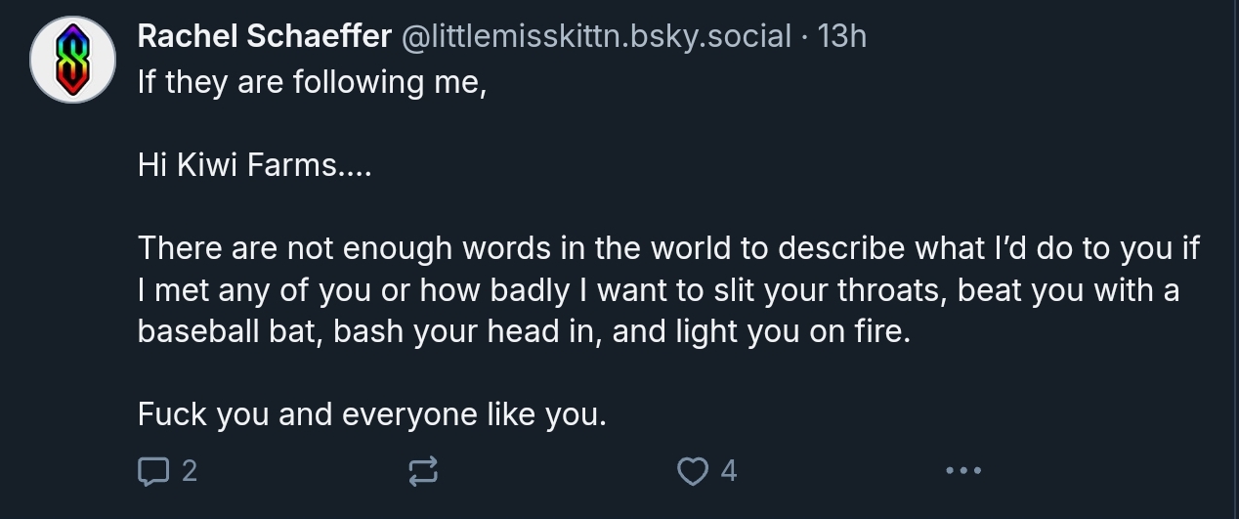Click the rainbow profile avatar
This screenshot has width=1239, height=519.
73,60
